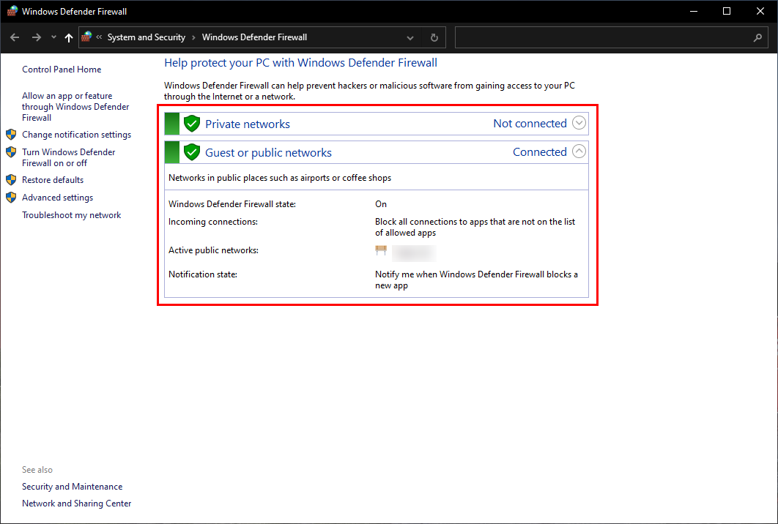
Task: Click the Not connected status text
Action: pyautogui.click(x=530, y=124)
